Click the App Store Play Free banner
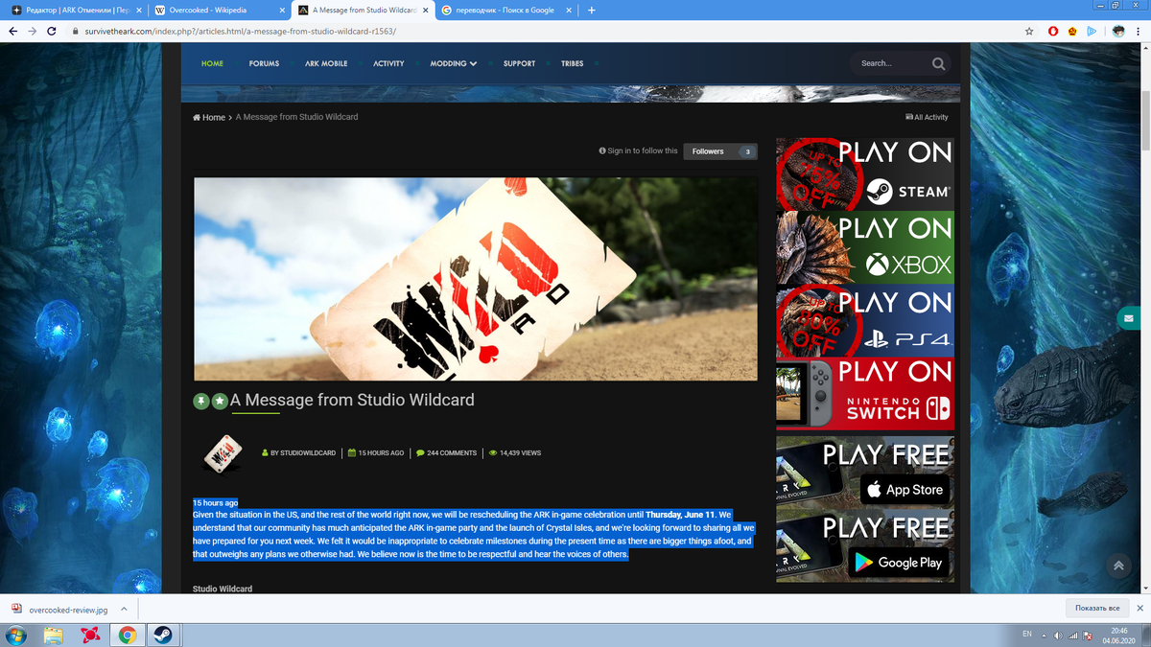This screenshot has width=1151, height=647. coord(865,473)
